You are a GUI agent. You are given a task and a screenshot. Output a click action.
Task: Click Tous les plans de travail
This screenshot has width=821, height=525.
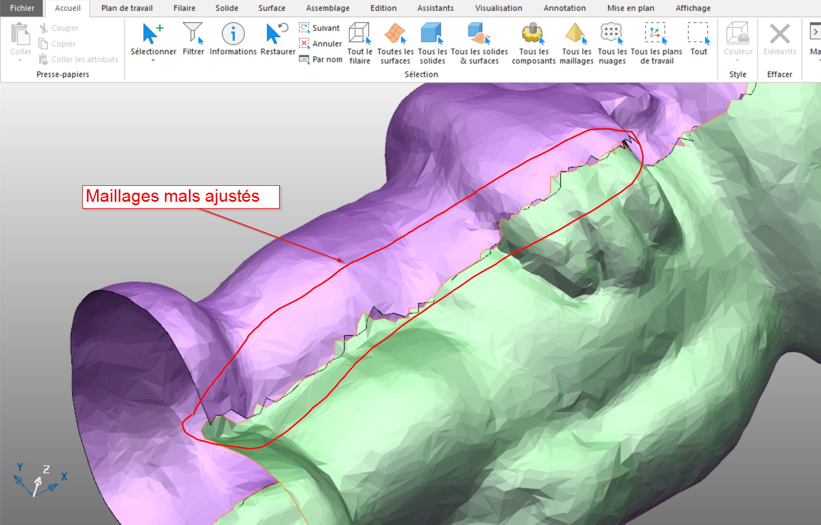pos(656,34)
